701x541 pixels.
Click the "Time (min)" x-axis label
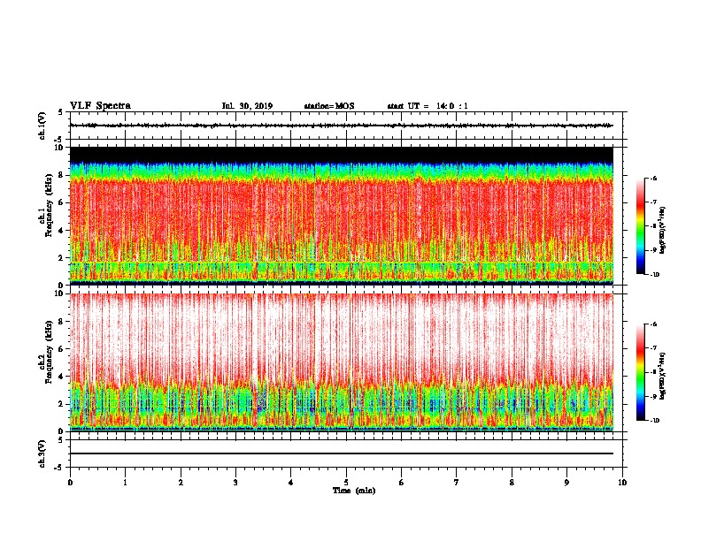coord(354,491)
